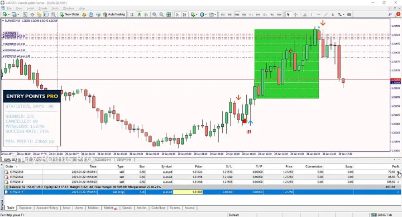Delete pending sell stop order via x
The image size is (402, 217).
[x=399, y=192]
